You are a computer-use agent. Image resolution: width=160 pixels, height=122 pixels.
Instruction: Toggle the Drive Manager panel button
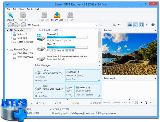[x=130, y=25]
